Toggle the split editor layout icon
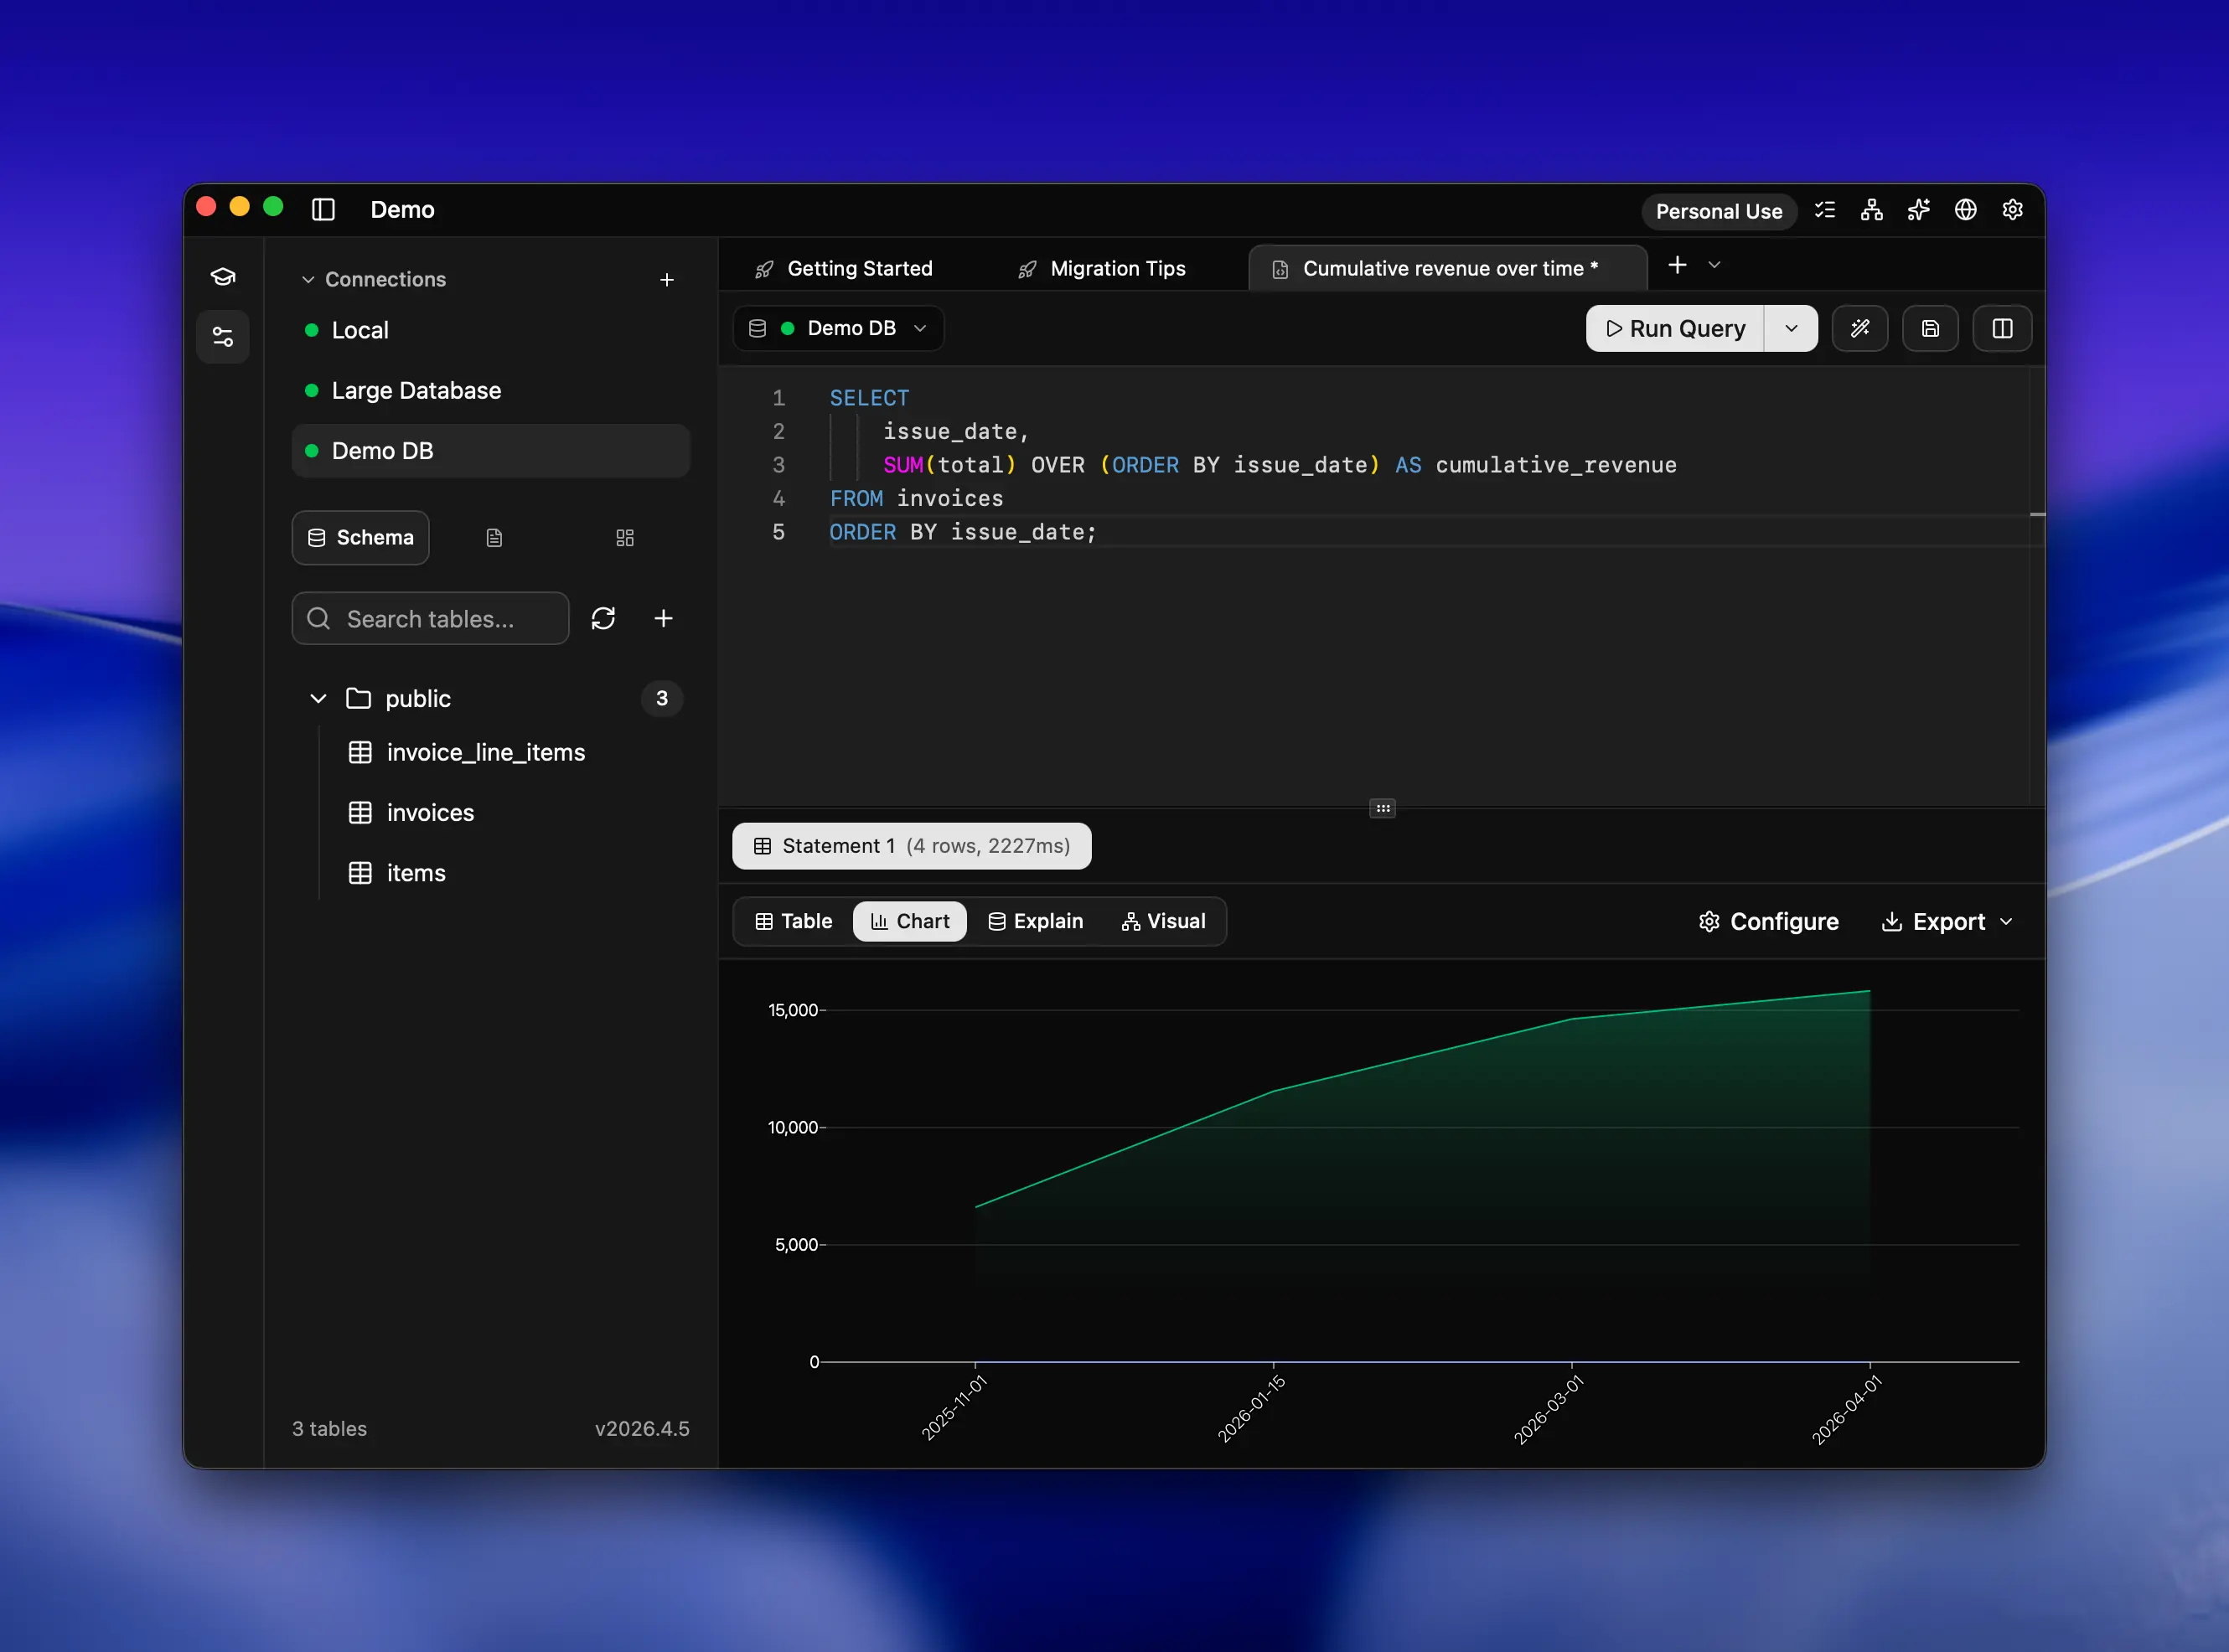This screenshot has width=2229, height=1652. pos(2001,328)
